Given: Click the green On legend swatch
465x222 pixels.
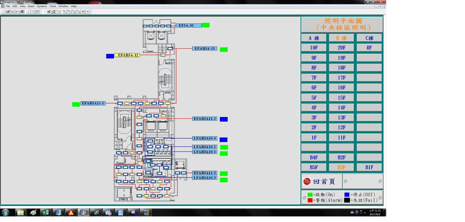Looking at the screenshot, I should [310, 195].
